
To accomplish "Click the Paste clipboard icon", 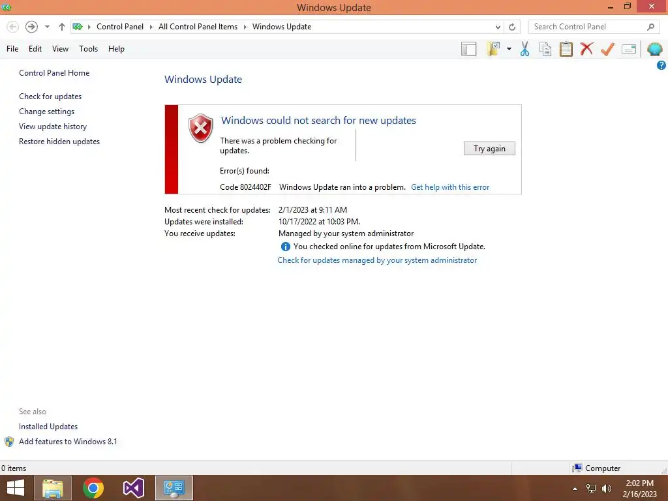I will 566,49.
